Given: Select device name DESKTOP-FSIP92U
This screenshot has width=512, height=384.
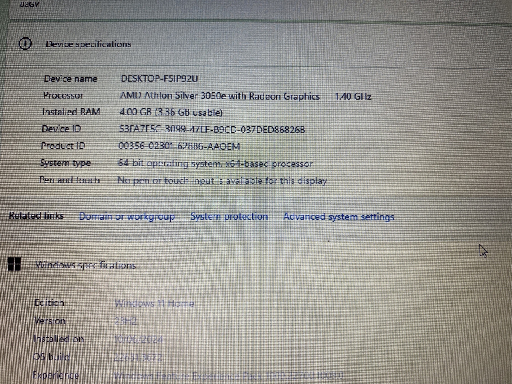Looking at the screenshot, I should tap(159, 79).
